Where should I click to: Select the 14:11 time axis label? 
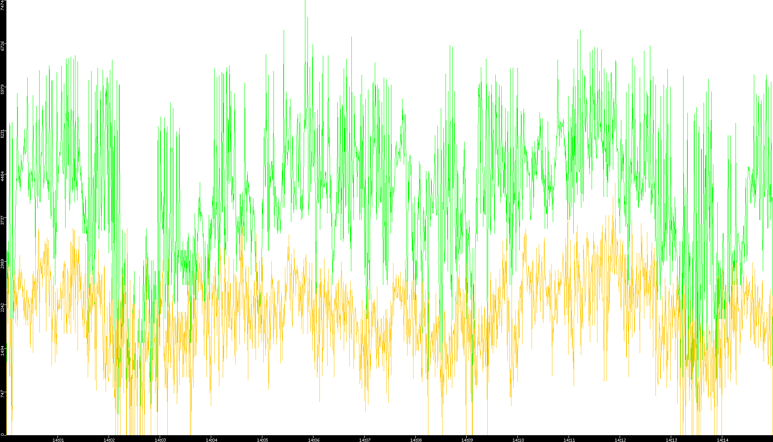569,440
